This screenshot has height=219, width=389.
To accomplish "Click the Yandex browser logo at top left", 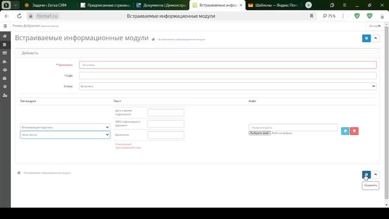I will [6, 5].
